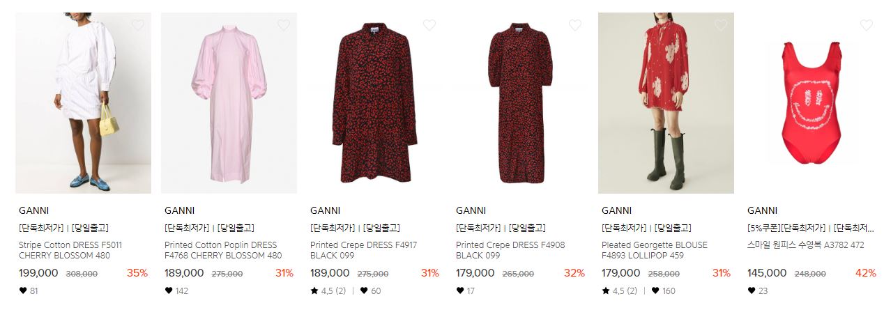Open the pink Cotton Poplin dress image
The image size is (884, 310).
click(x=229, y=103)
